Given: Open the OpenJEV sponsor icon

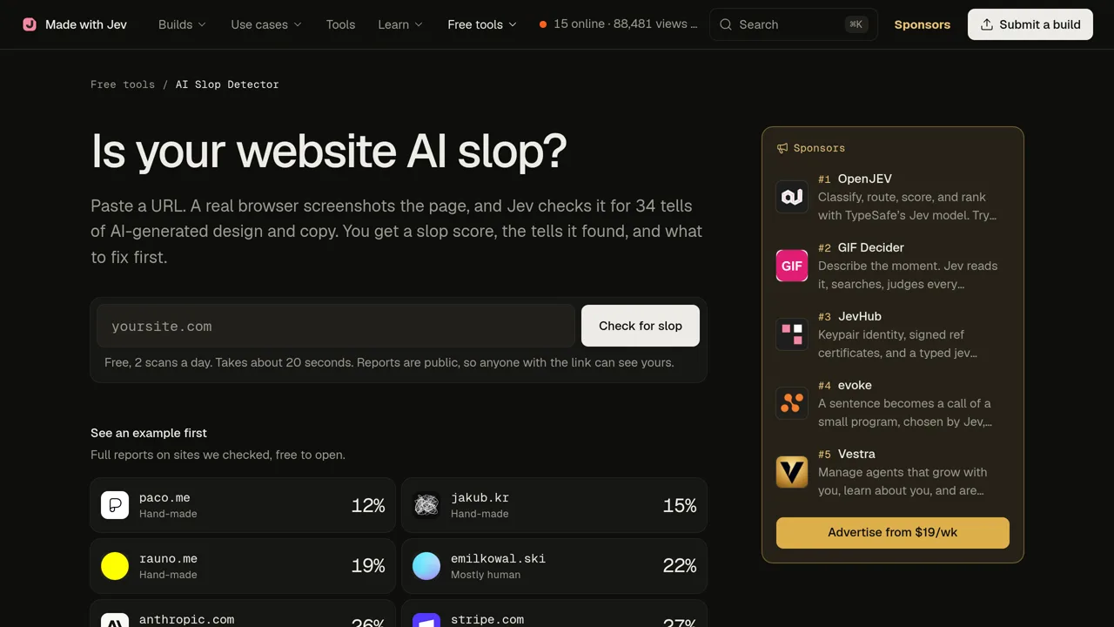Looking at the screenshot, I should (792, 197).
